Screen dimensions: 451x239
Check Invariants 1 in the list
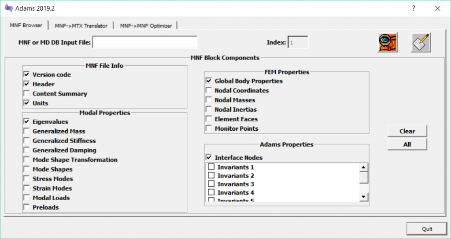click(211, 167)
